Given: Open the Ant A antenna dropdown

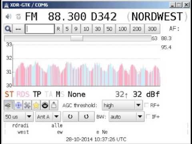Looking at the screenshot, I should click(x=48, y=117).
